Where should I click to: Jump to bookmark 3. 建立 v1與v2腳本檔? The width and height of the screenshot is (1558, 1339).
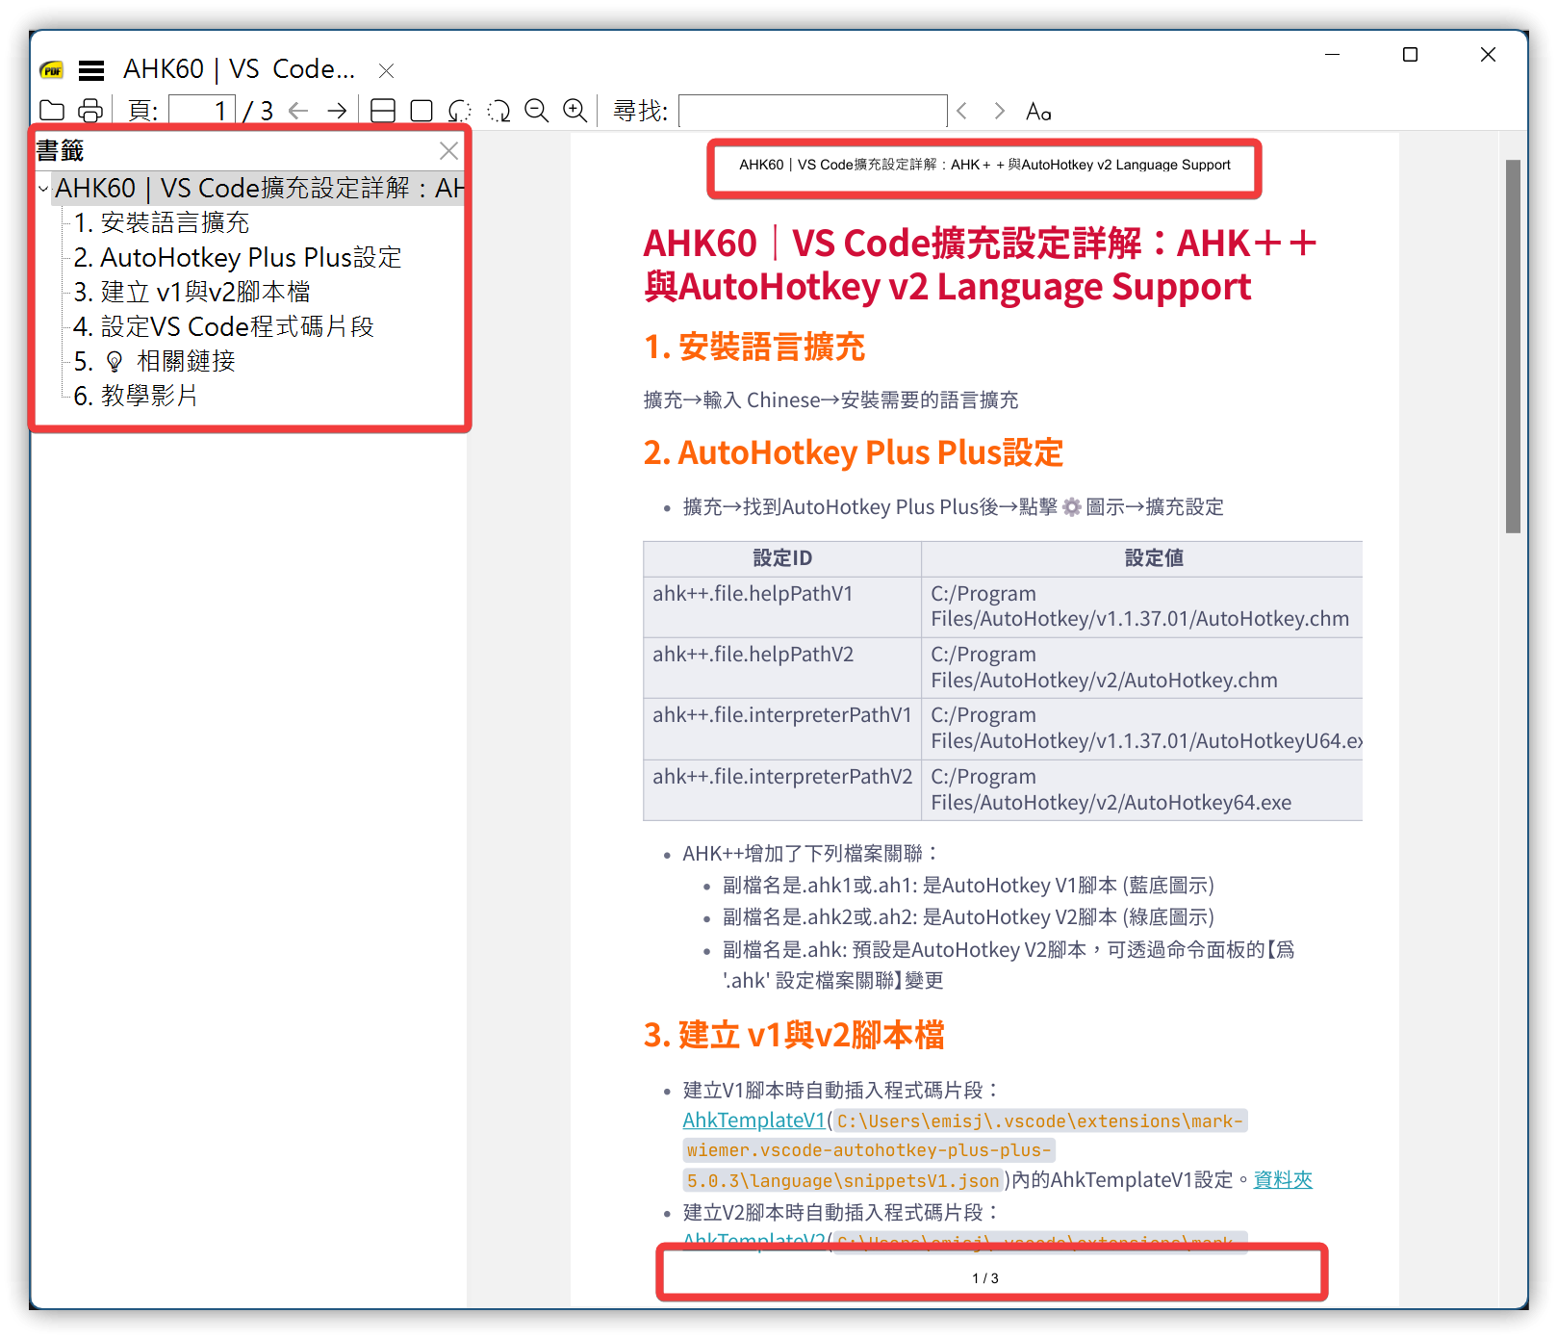(192, 292)
